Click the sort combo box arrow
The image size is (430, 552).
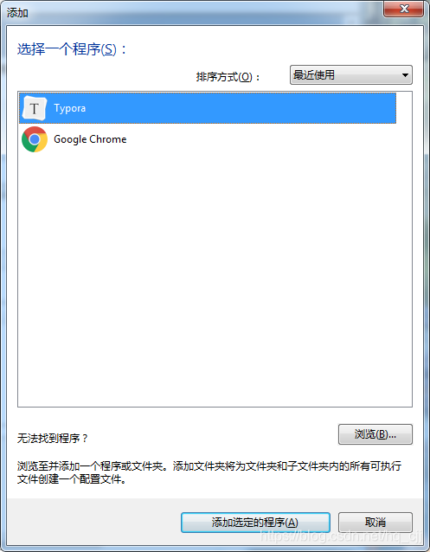(405, 75)
